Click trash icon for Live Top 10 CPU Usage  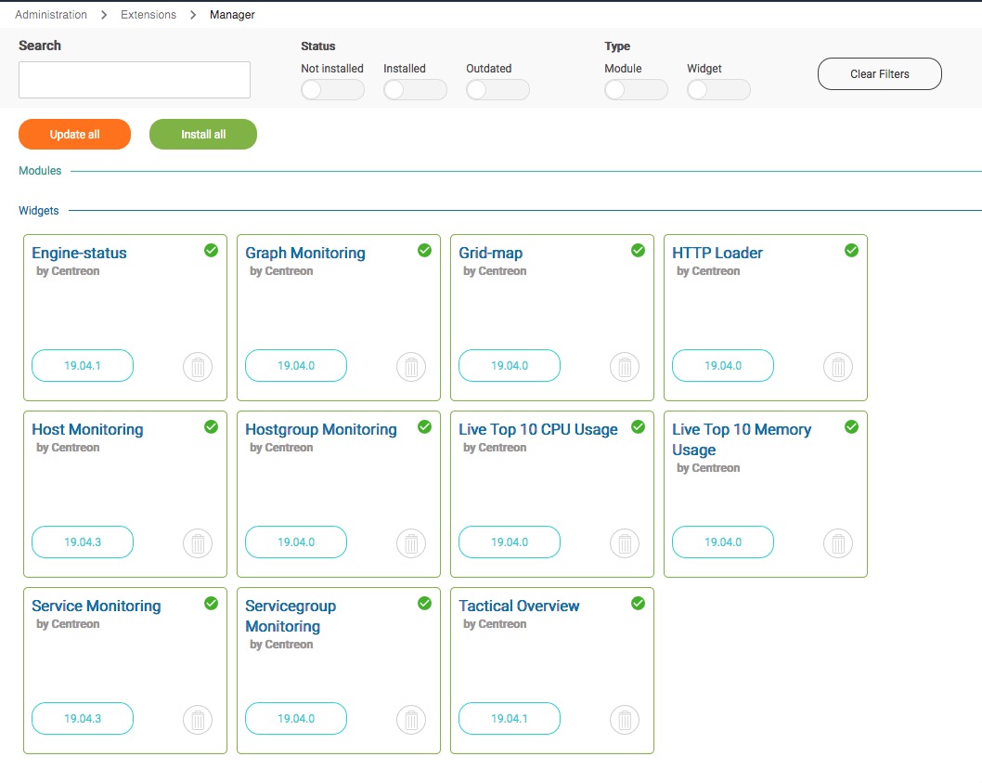click(x=625, y=543)
